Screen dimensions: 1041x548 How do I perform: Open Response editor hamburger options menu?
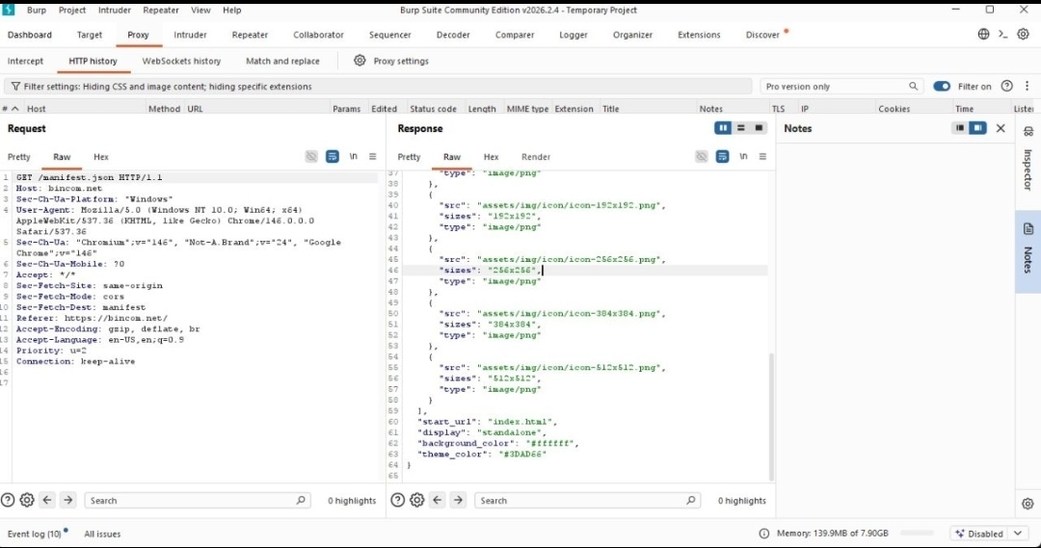point(762,157)
